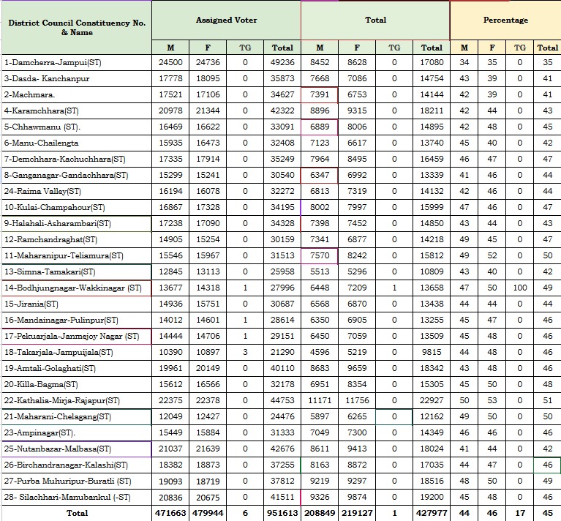The image size is (561, 521).
Task: Select the 22-Kathalia-Mirja-Rajapur(ST) constituency cell
Action: 61,400
